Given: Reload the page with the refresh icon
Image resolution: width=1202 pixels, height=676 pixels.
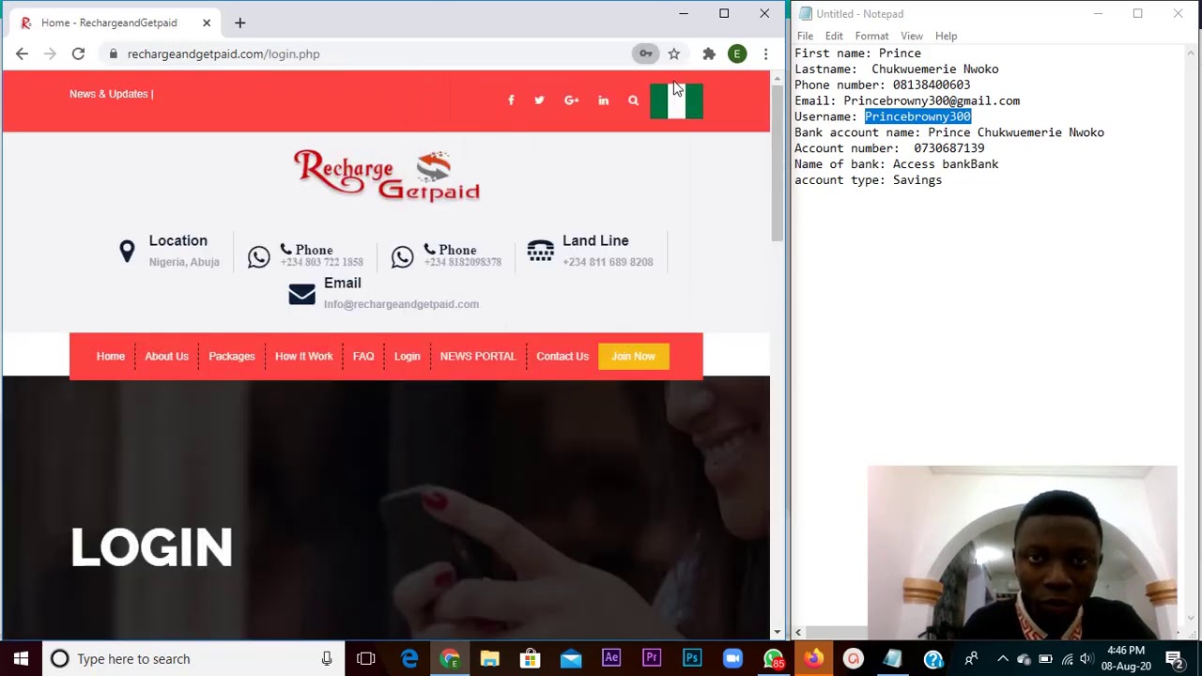Looking at the screenshot, I should pos(78,54).
